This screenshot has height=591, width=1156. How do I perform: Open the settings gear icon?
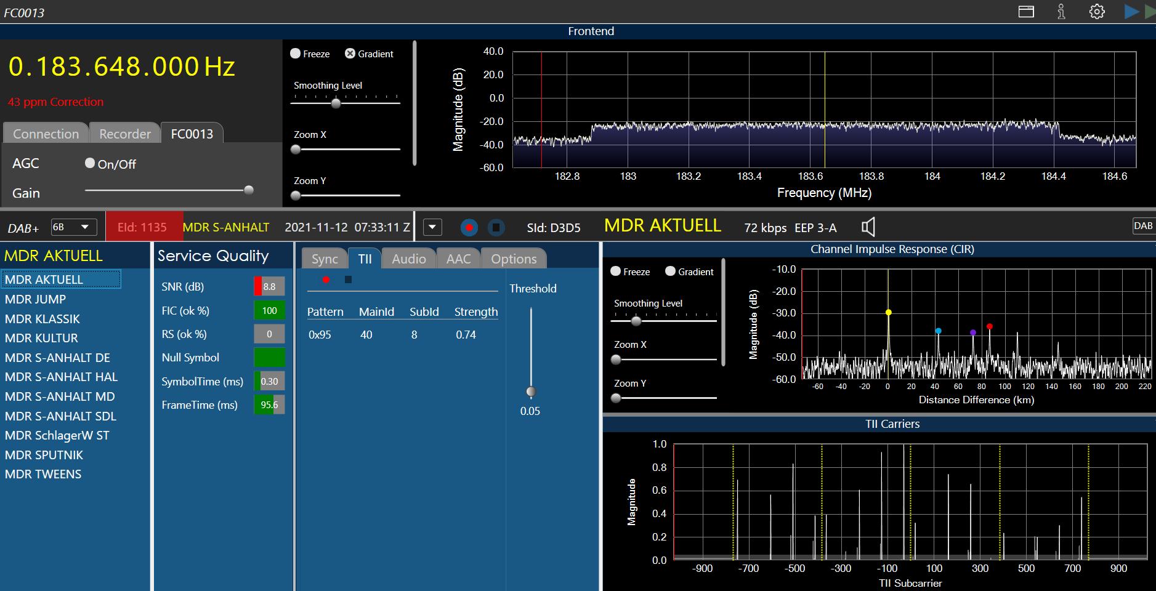point(1097,12)
